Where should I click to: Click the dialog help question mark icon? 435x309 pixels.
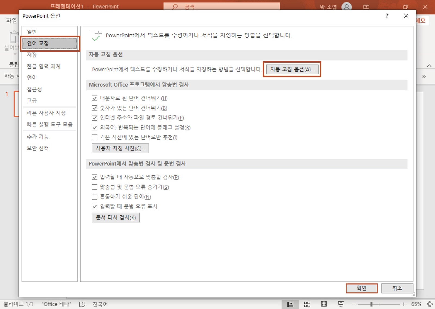(x=387, y=16)
